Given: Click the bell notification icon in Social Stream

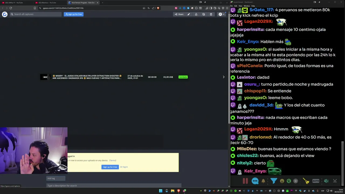Looking at the screenshot, I should (263, 181).
